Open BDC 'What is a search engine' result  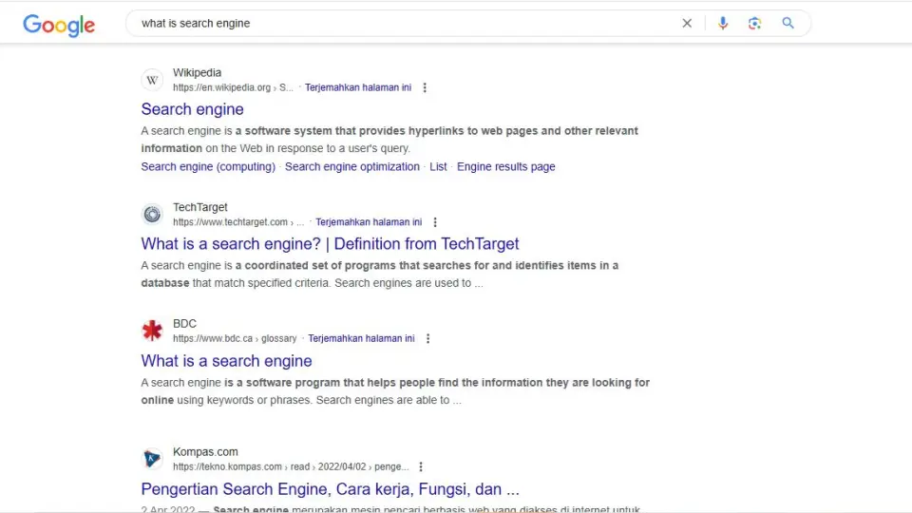point(226,361)
